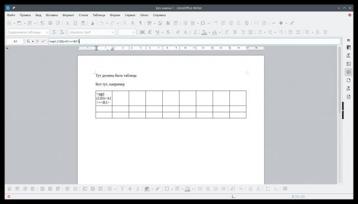Open the Таблица menu

99,15
